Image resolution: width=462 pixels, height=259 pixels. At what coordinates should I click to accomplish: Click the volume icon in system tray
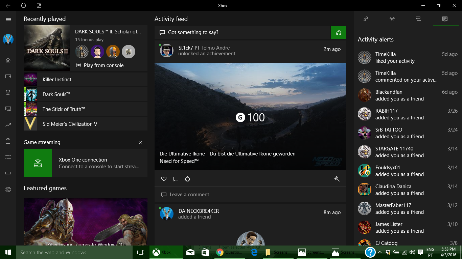(x=412, y=252)
